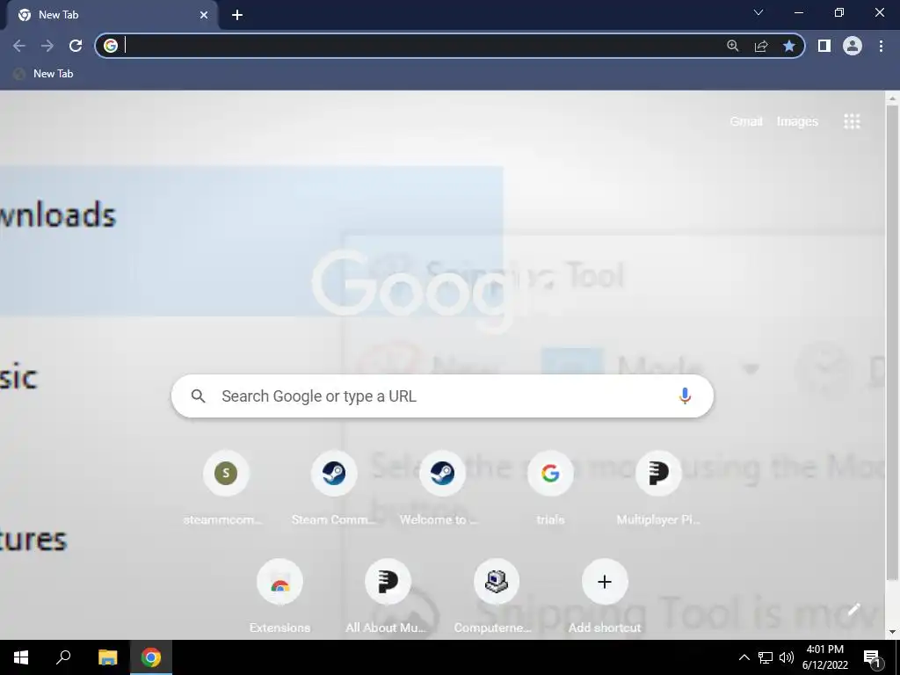Viewport: 900px width, 675px height.
Task: Click the bookmark star icon
Action: [x=789, y=46]
